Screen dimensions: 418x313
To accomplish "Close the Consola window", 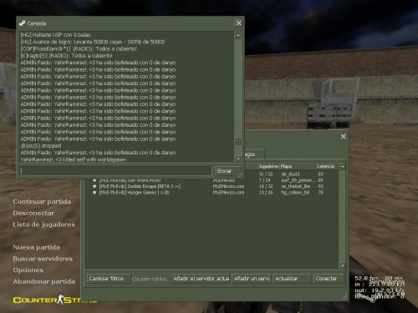I will [x=239, y=23].
